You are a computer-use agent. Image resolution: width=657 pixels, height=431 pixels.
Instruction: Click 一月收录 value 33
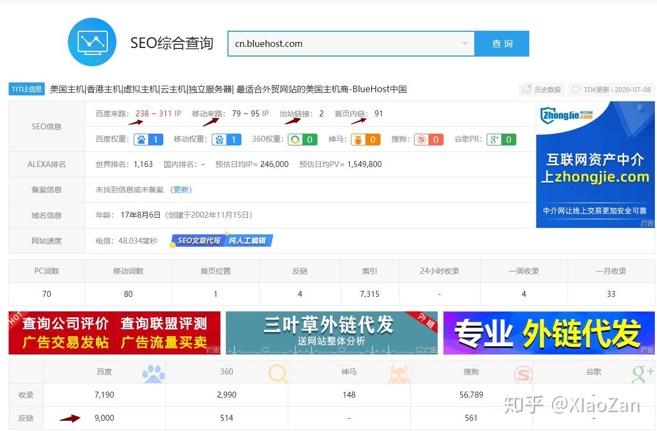coord(611,294)
